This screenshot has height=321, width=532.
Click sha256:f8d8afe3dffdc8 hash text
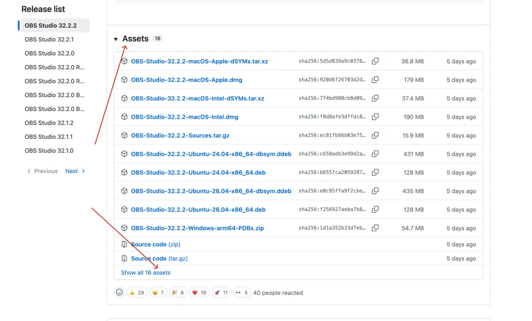(x=332, y=116)
